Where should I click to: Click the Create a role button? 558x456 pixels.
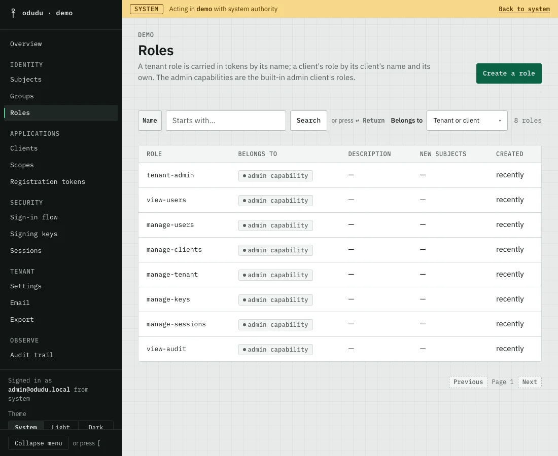coord(508,73)
